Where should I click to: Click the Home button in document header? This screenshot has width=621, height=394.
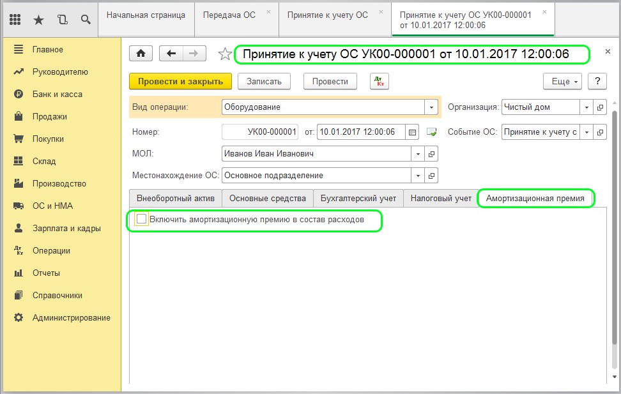[141, 54]
